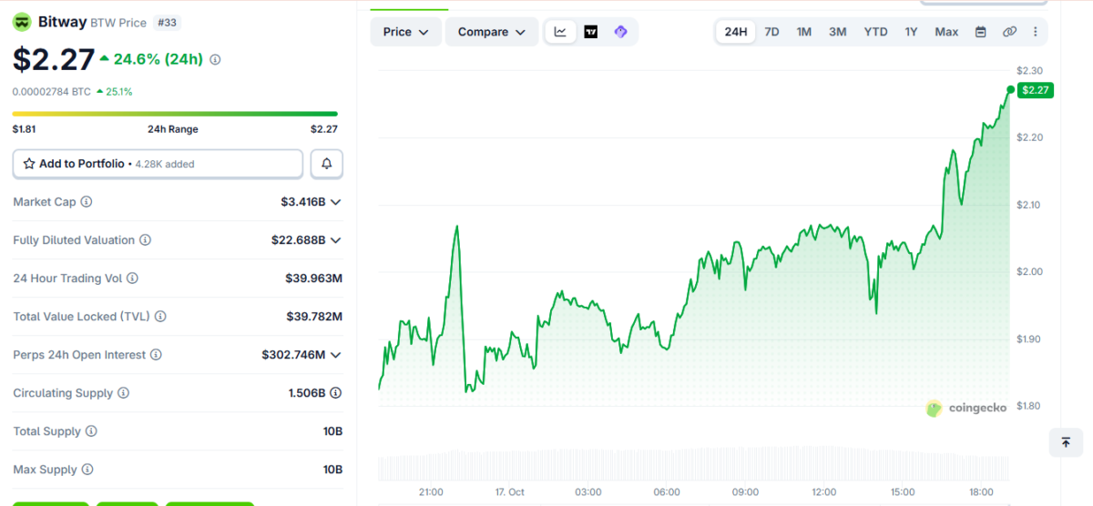Open Perps 24h Open Interest info icon
The width and height of the screenshot is (1093, 506).
click(156, 355)
